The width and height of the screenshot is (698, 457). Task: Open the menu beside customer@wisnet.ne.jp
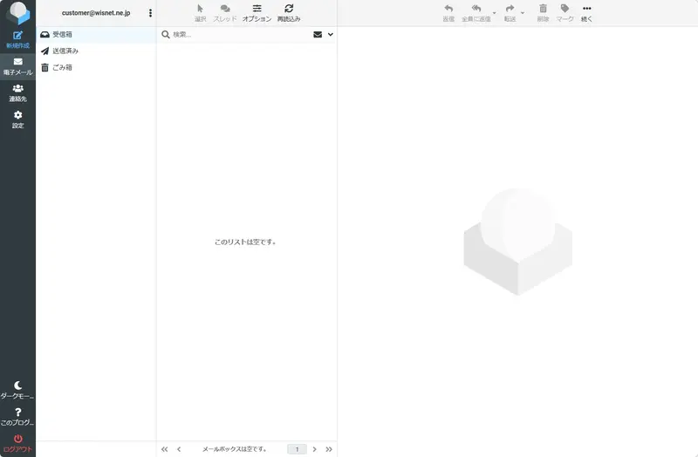pyautogui.click(x=150, y=13)
